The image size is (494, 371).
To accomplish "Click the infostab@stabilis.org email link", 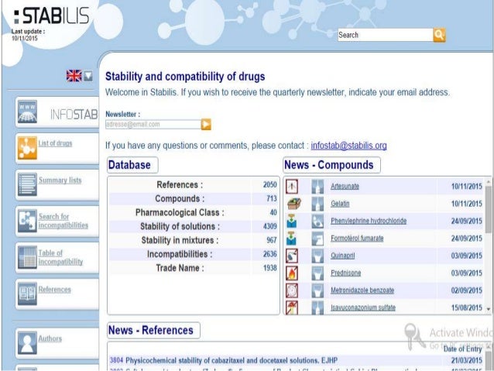I will [348, 146].
